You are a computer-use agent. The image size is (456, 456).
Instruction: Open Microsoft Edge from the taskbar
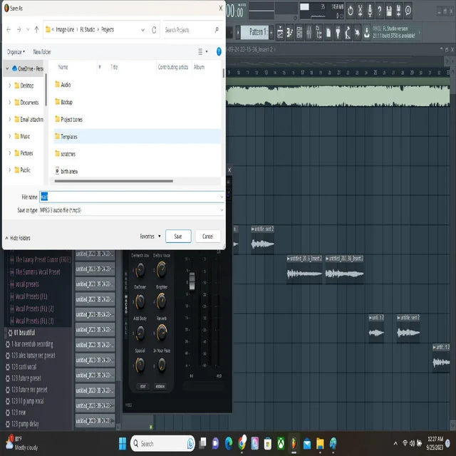229,443
